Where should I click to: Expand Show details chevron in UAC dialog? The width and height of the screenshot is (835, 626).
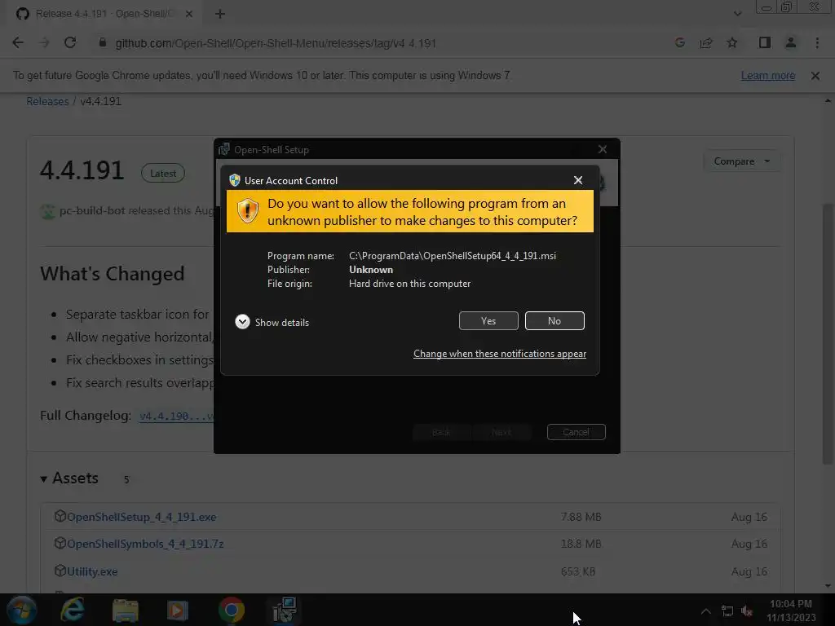242,322
